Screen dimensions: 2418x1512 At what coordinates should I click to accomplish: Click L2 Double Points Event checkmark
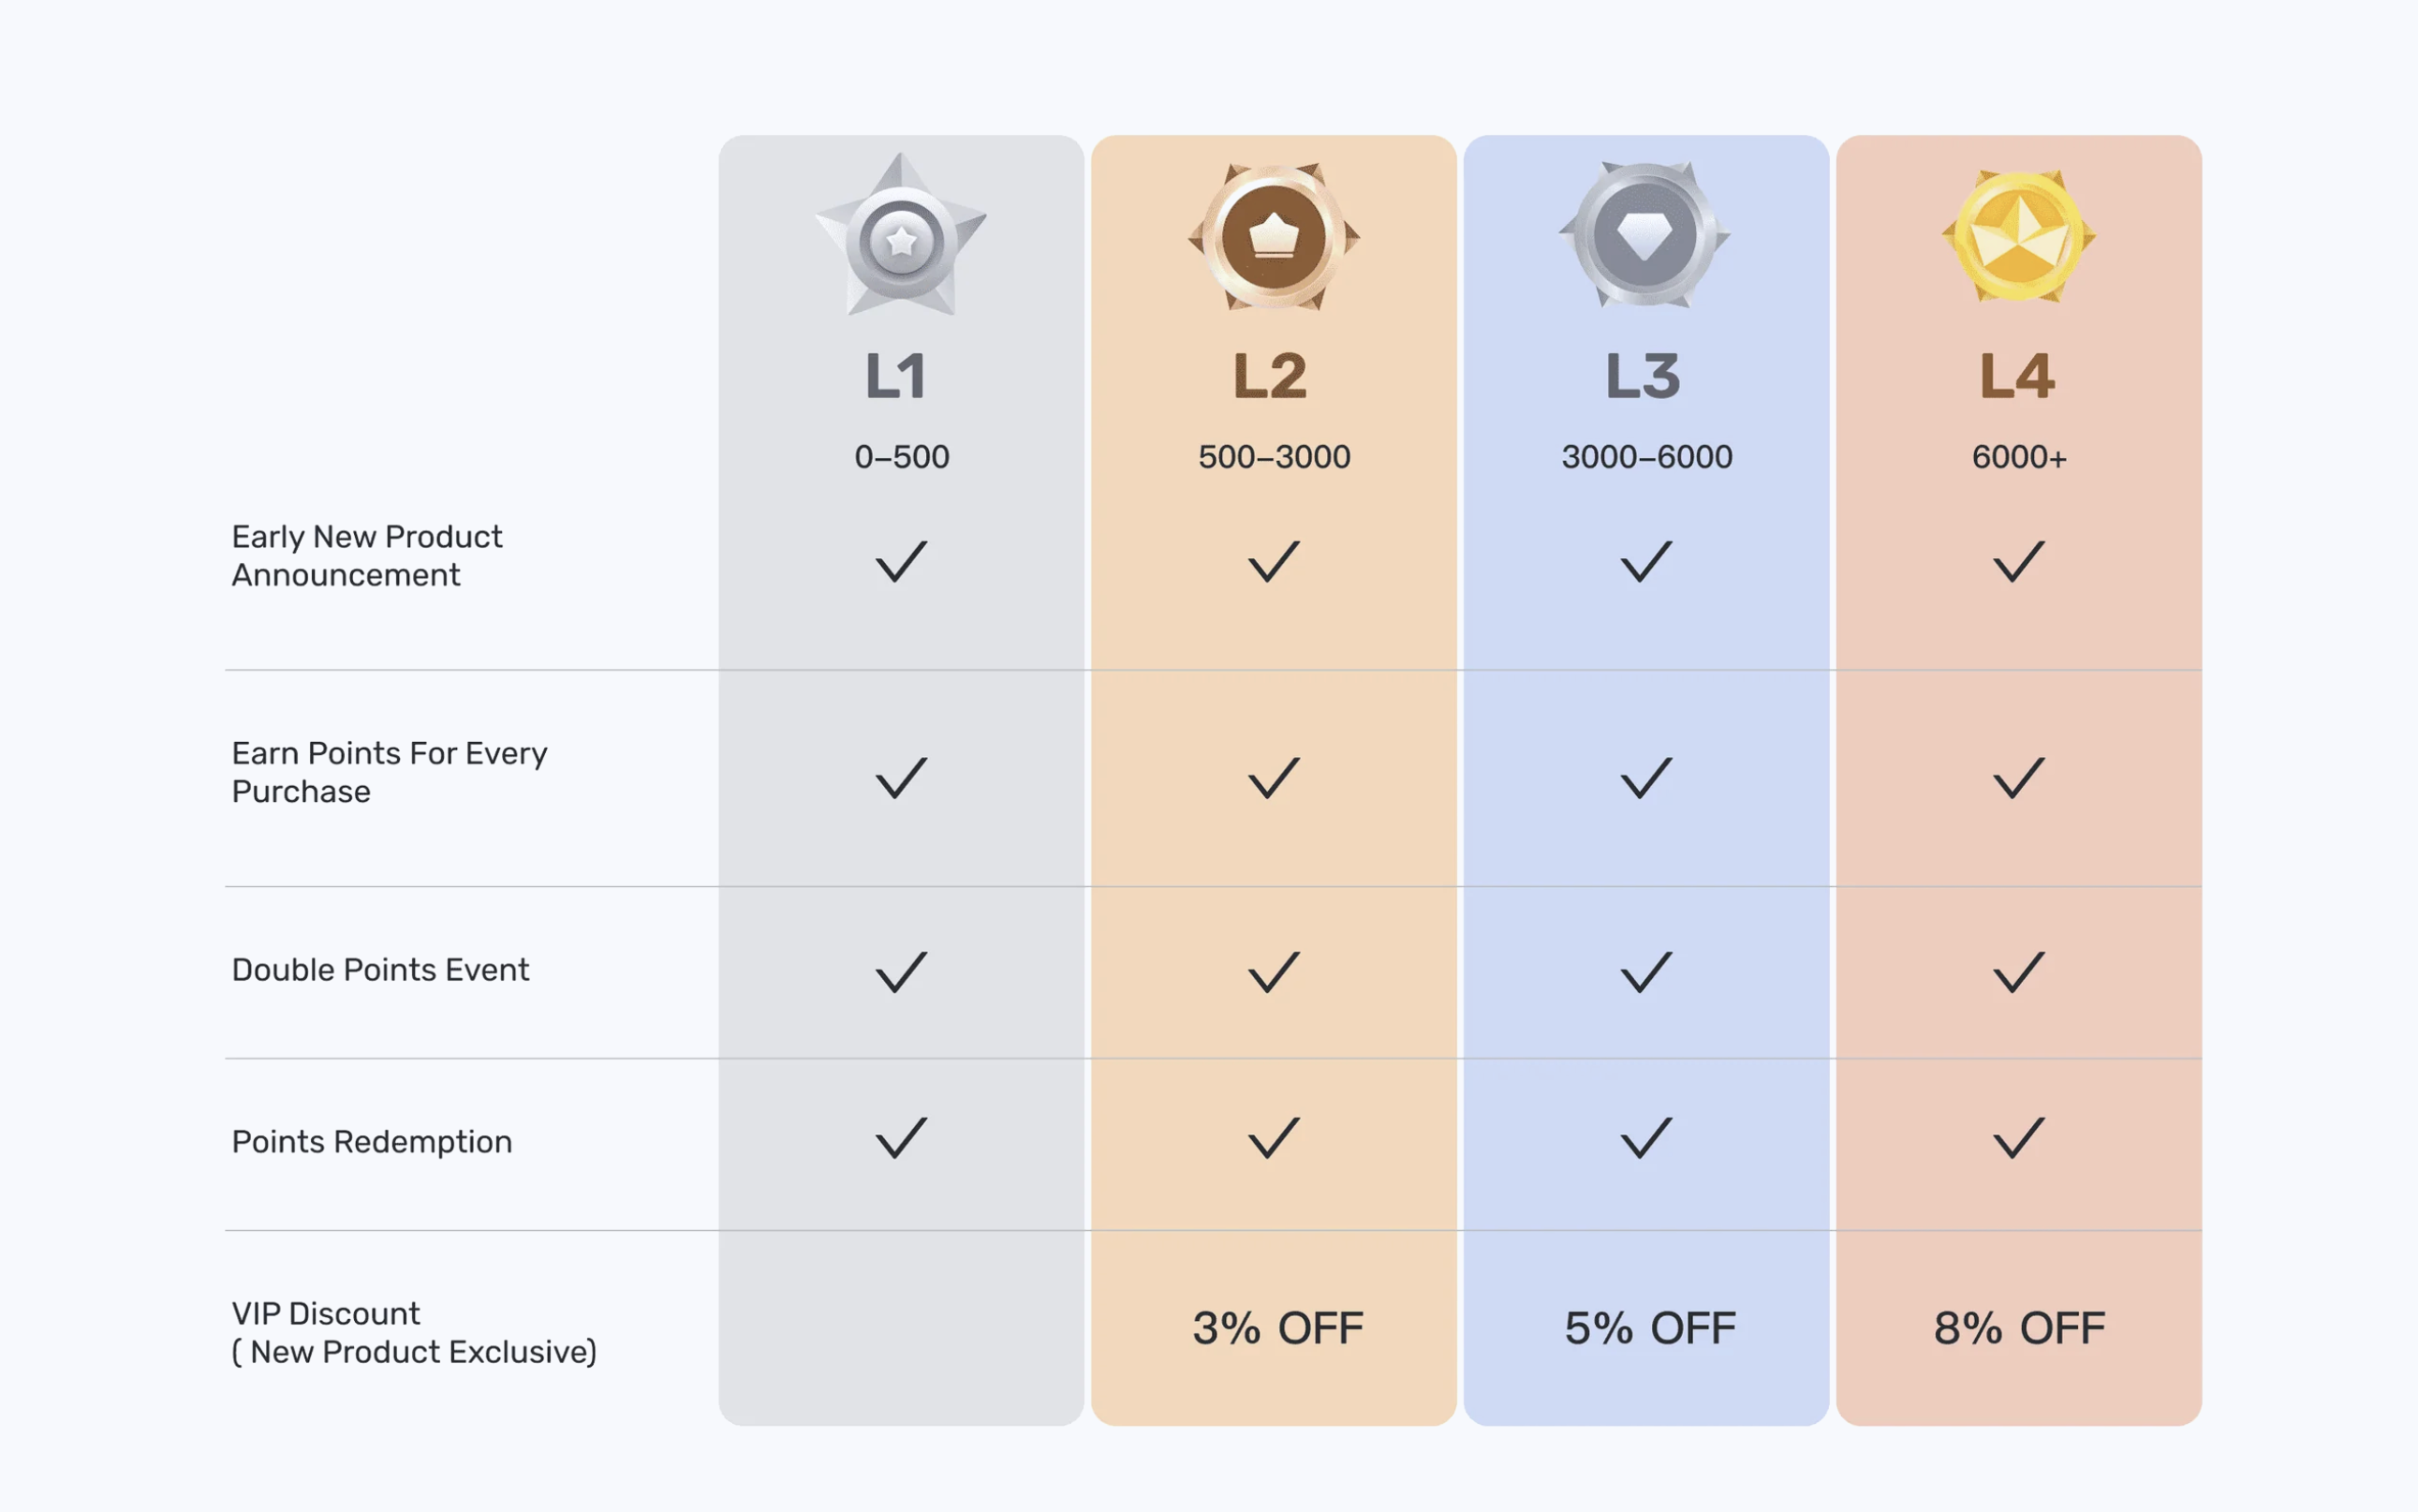tap(1274, 971)
